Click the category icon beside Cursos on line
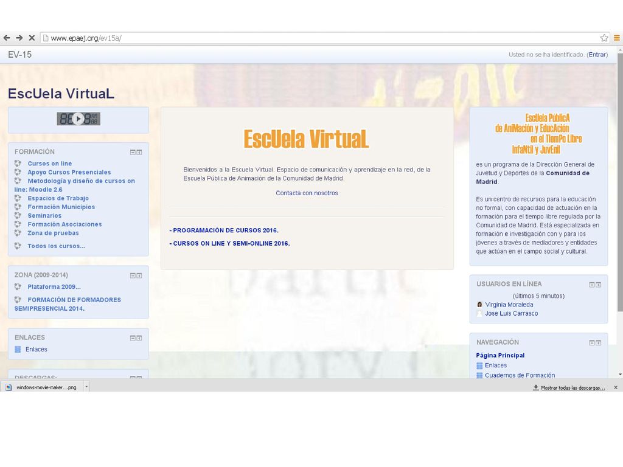Viewport: 623px width, 467px height. pos(18,163)
